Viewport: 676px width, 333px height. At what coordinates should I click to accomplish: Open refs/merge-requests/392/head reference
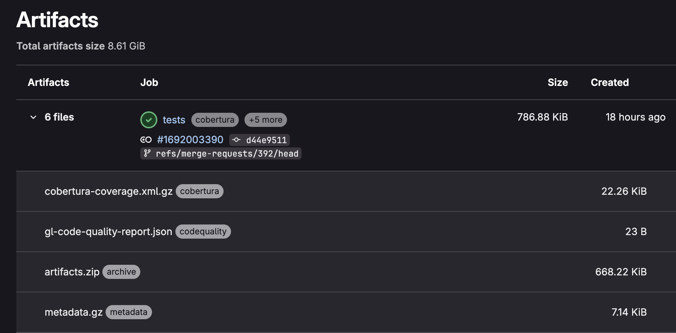point(227,153)
